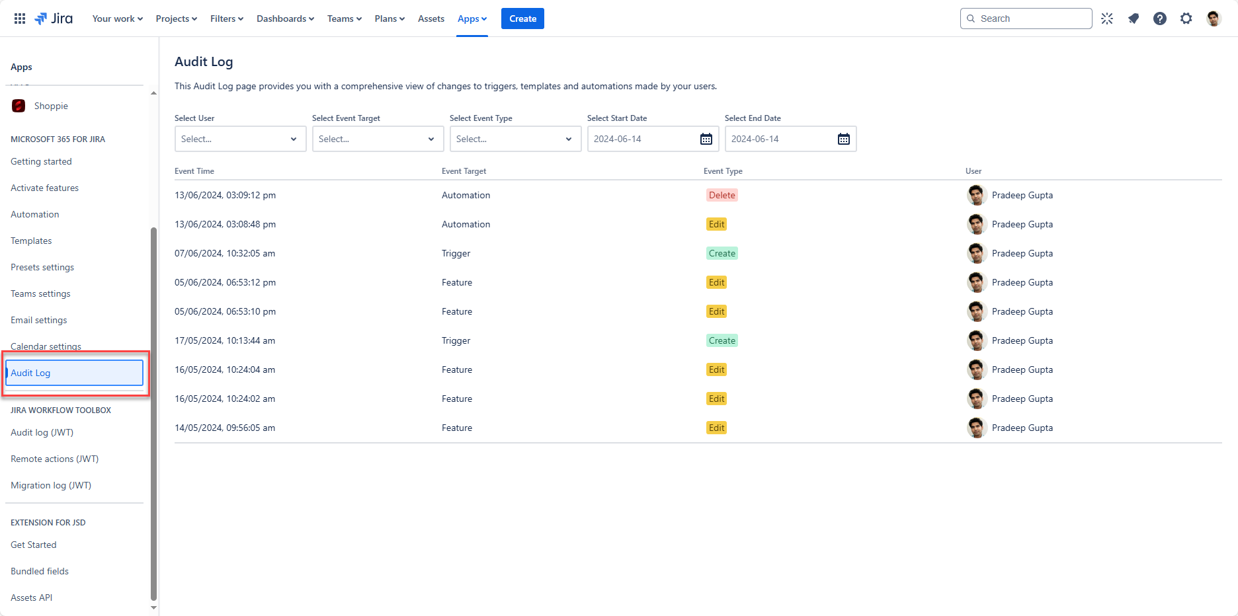Expand the Projects menu
Viewport: 1238px width, 616px height.
[x=177, y=19]
